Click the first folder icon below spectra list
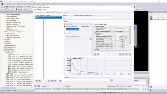 click(x=37, y=81)
